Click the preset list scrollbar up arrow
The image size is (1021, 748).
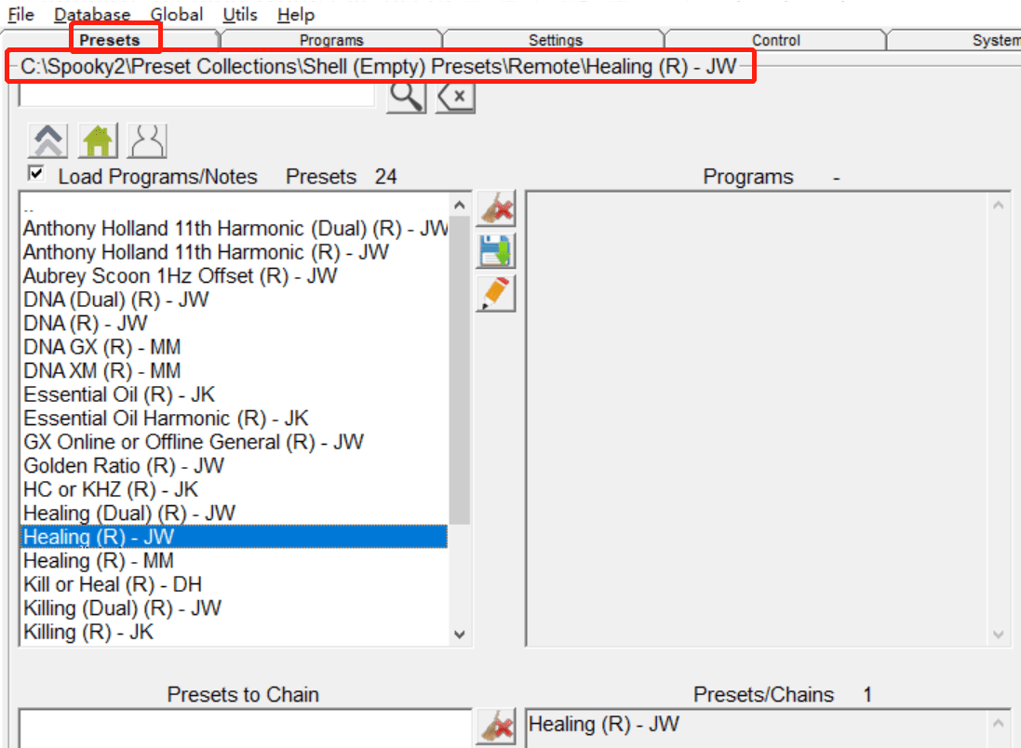tap(459, 204)
